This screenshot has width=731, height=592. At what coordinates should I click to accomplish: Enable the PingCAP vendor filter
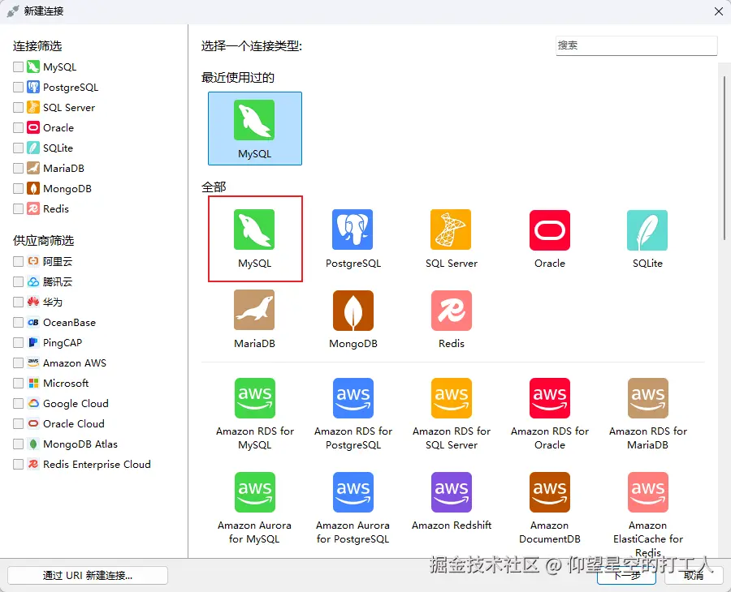[x=18, y=342]
